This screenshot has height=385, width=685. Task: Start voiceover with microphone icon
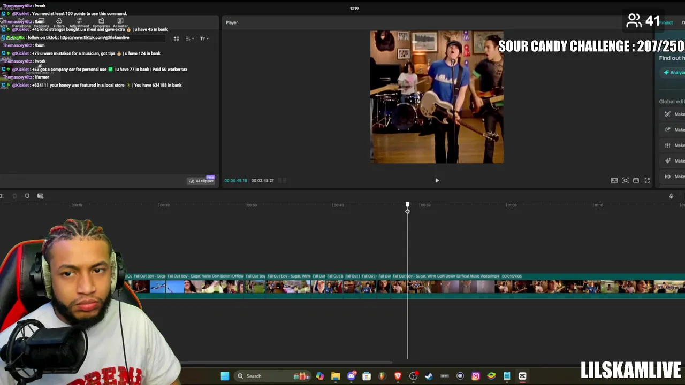671,196
